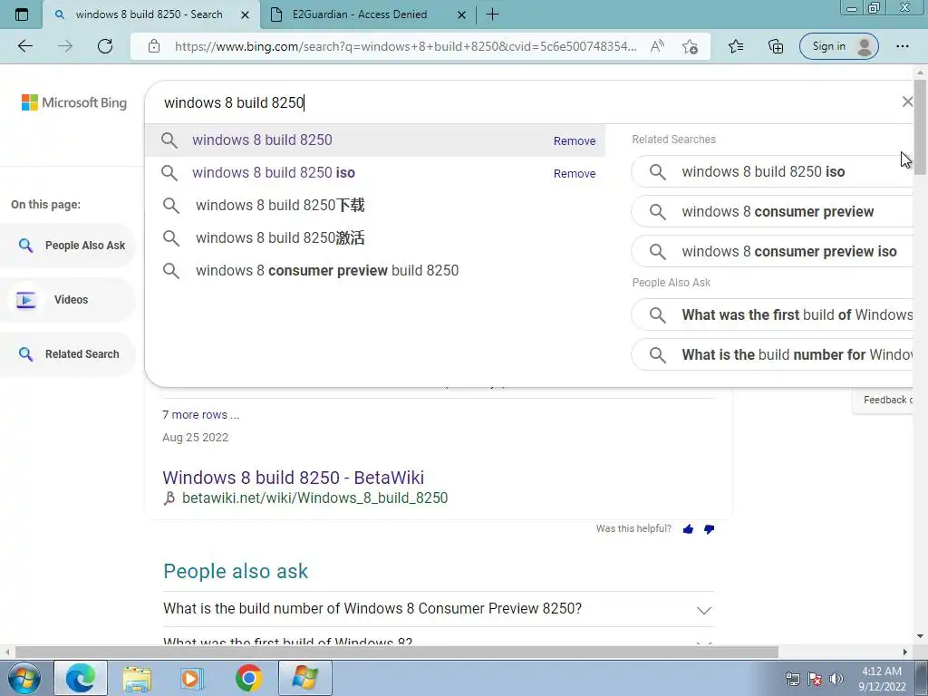Open related search windows 8 build 8250 iso
The image size is (928, 696).
click(772, 171)
